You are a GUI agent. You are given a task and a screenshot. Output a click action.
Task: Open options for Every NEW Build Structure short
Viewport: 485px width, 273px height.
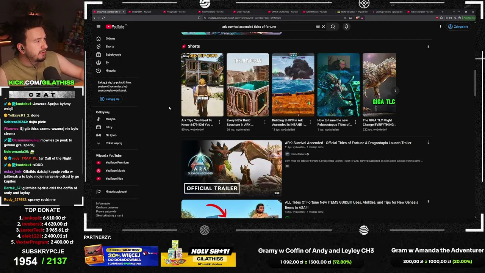pos(265,122)
